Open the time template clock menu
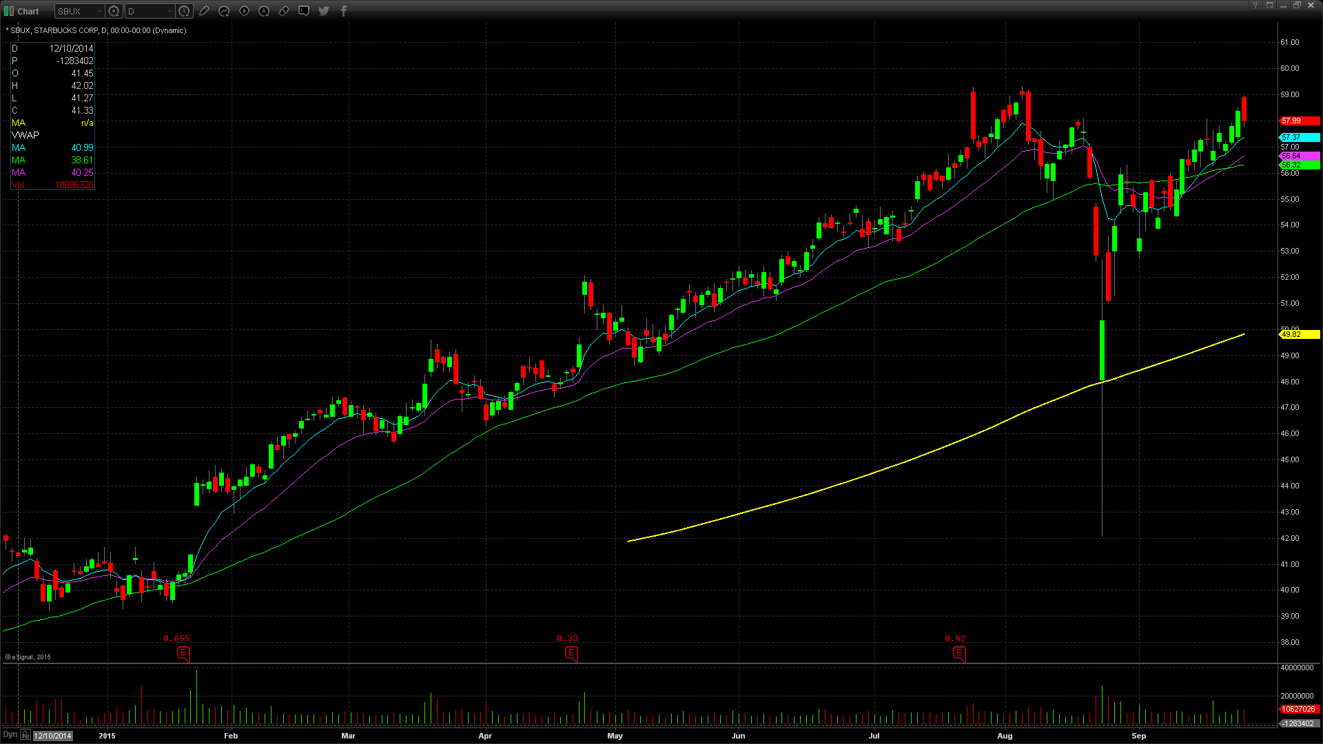 point(184,11)
